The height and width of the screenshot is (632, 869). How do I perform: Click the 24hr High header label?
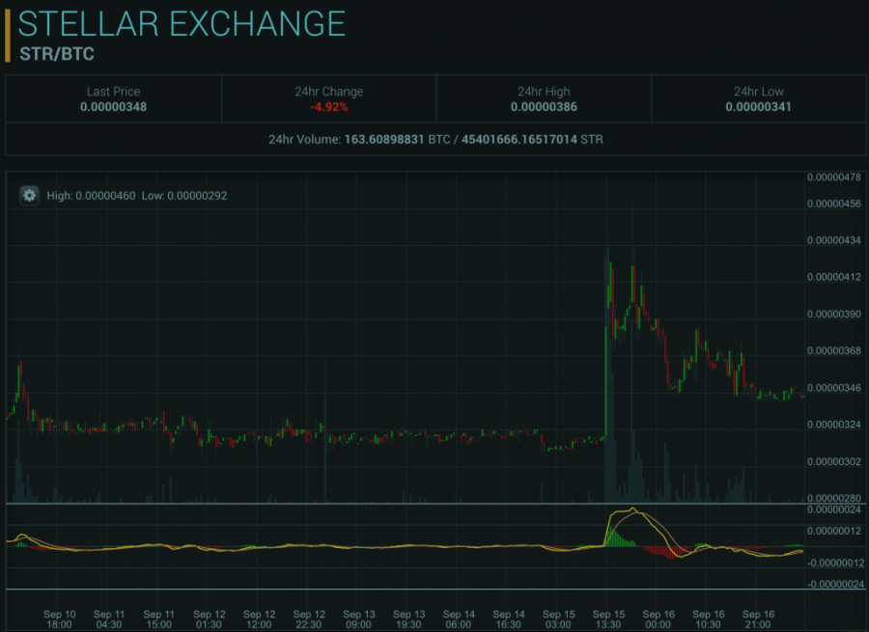pos(544,92)
